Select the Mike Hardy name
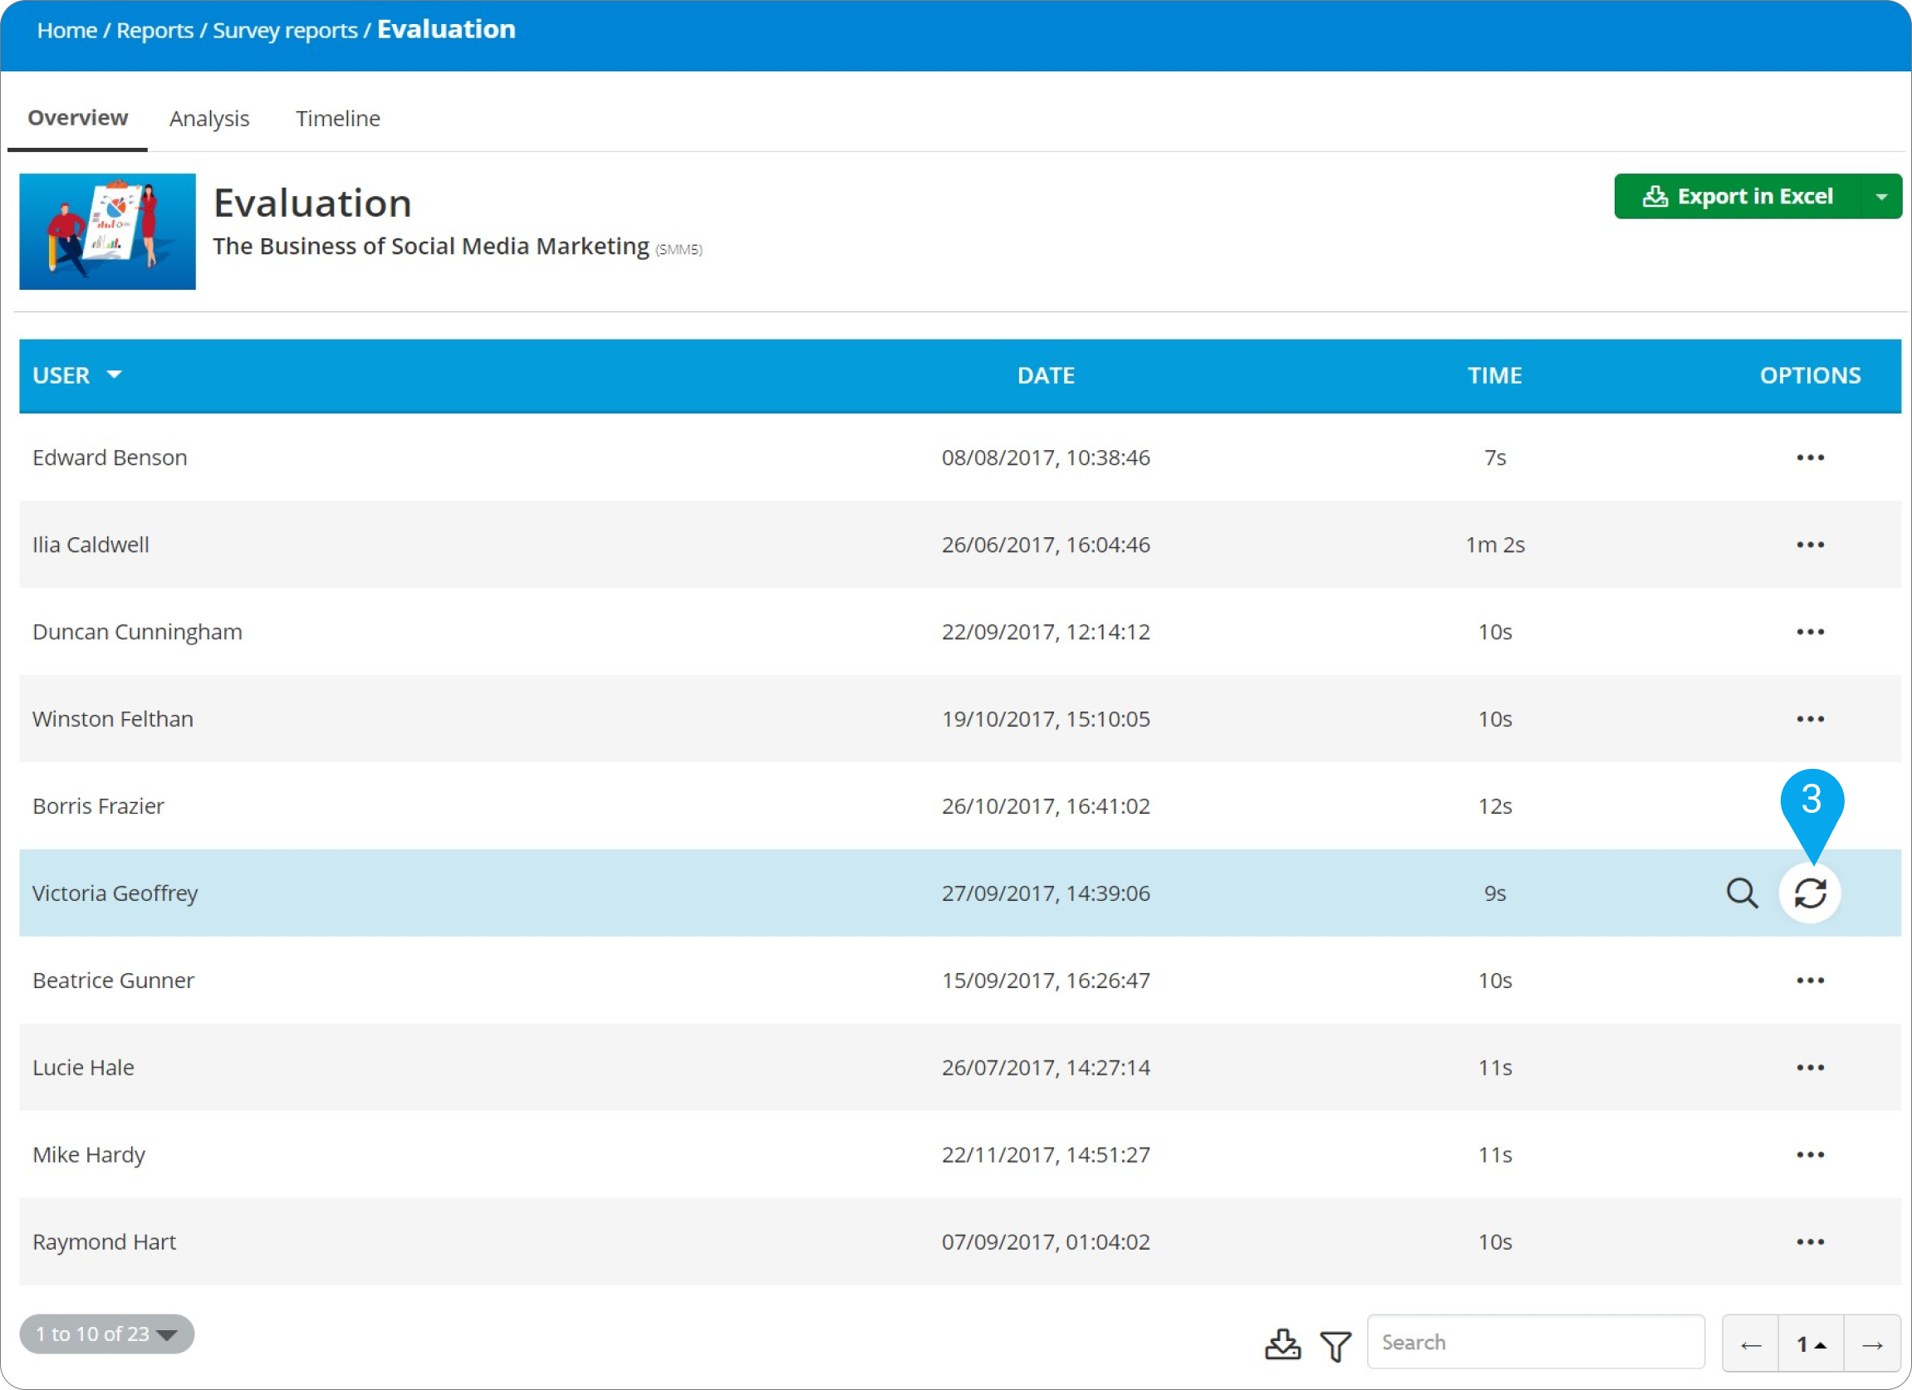Image resolution: width=1912 pixels, height=1390 pixels. coord(90,1155)
